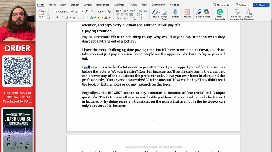Image resolution: width=272 pixels, height=152 pixels.
Task: Align text right
Action: (x=126, y=14)
